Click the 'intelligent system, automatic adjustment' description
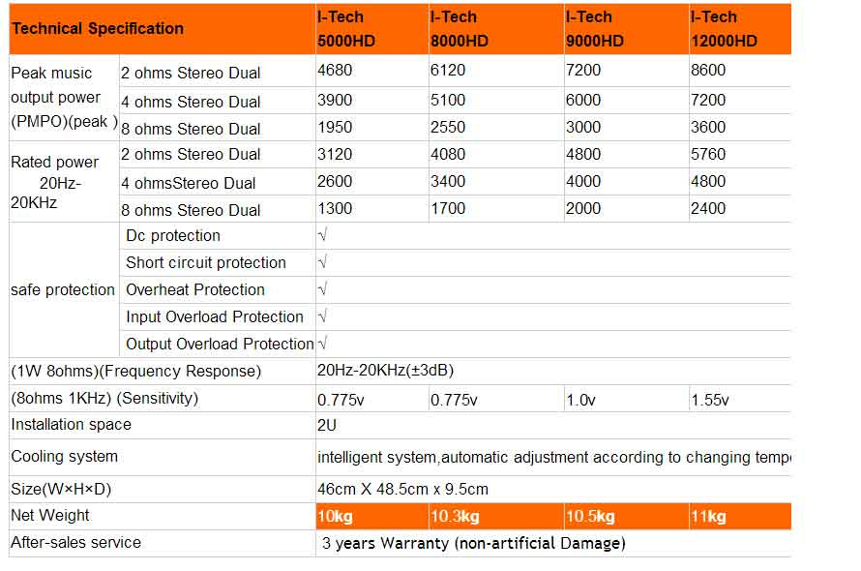 tap(554, 458)
